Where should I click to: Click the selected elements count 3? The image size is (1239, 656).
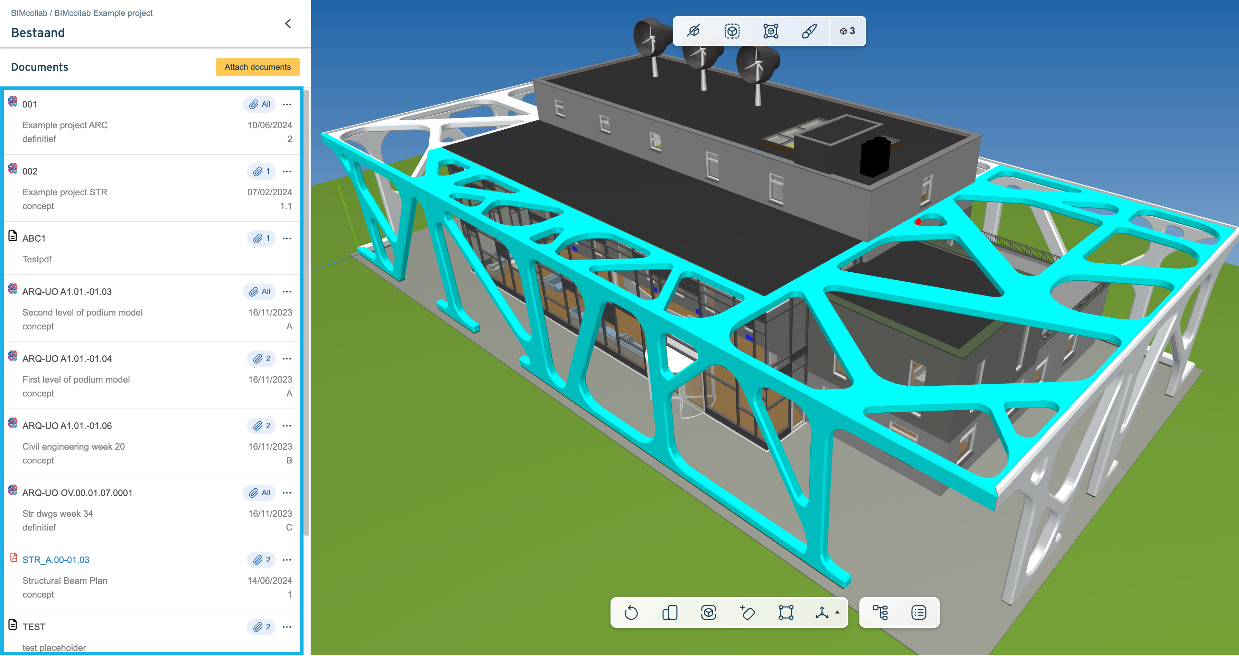[x=847, y=31]
